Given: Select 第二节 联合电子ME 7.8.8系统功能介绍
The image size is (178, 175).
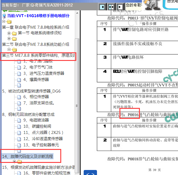Looking at the screenshot, I should pyautogui.click(x=35, y=44).
